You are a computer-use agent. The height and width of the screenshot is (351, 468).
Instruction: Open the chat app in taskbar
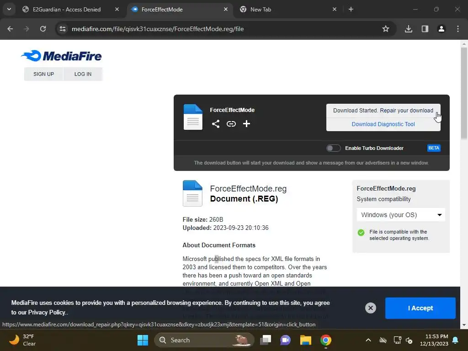[x=285, y=340]
